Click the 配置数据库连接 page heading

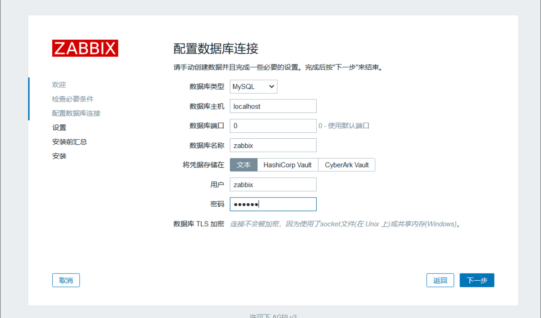click(216, 48)
